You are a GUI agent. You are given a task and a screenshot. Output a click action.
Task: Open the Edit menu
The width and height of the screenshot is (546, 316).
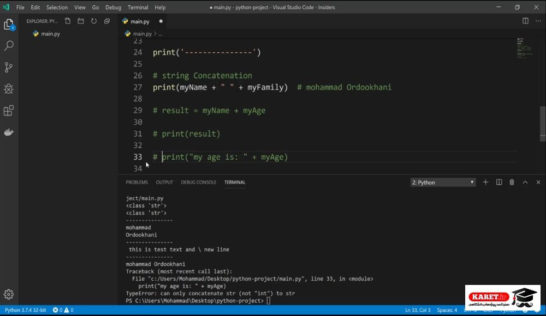click(35, 7)
